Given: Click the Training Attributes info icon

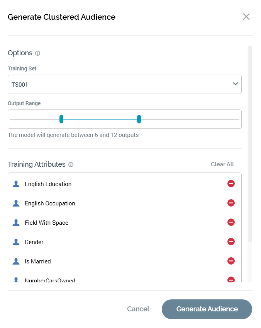Looking at the screenshot, I should 71,165.
